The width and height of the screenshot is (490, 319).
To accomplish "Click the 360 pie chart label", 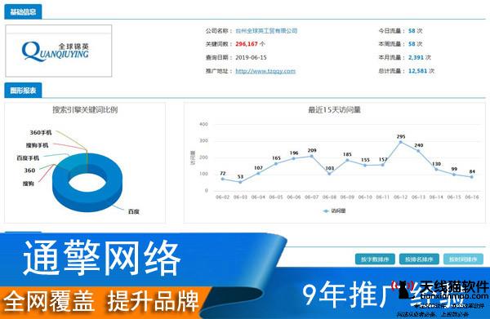I will 29,171.
